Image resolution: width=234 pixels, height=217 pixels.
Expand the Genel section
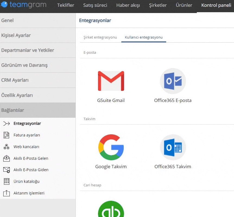pyautogui.click(x=38, y=20)
